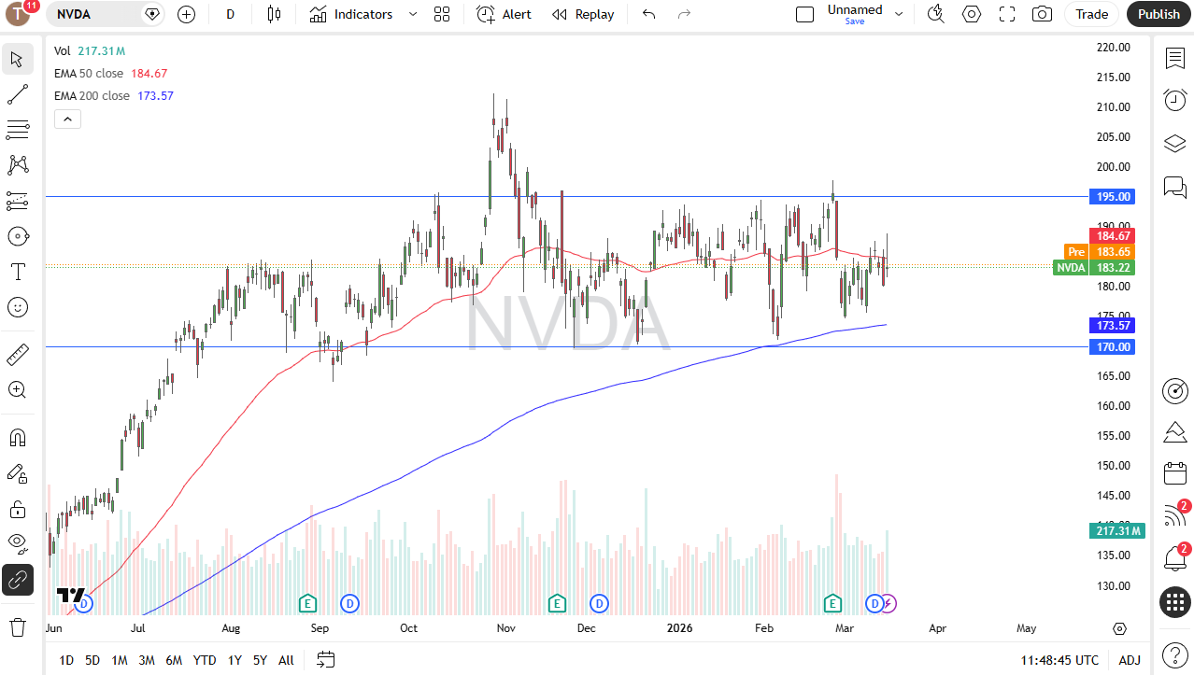Select the text annotation tool
Viewport: 1194px width, 675px height.
tap(17, 272)
